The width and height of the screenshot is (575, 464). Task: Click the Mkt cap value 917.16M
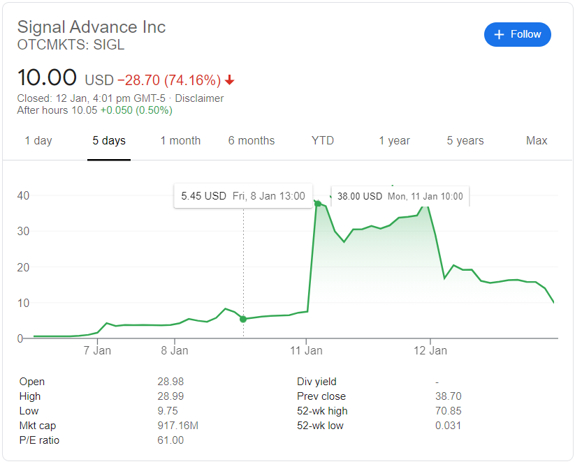(177, 426)
